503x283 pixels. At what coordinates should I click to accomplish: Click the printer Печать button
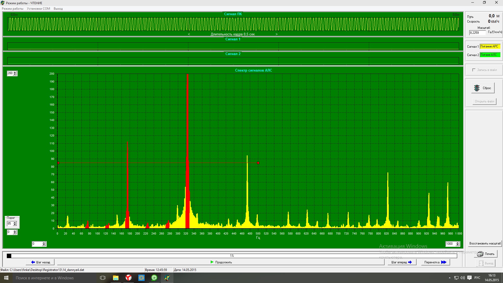(x=486, y=254)
